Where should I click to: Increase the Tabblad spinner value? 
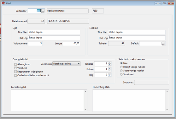point(109,63)
